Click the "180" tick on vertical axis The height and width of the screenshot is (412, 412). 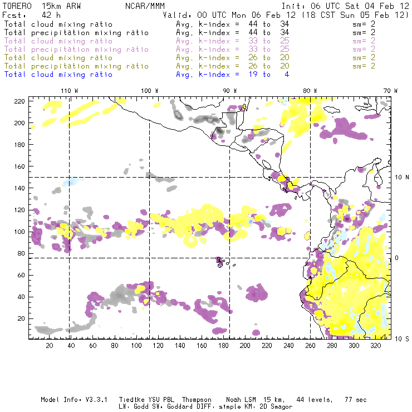point(19,145)
